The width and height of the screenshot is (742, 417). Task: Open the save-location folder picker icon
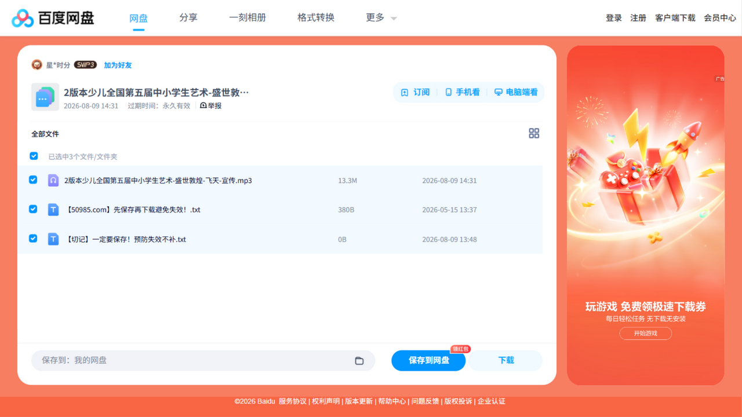pos(359,360)
